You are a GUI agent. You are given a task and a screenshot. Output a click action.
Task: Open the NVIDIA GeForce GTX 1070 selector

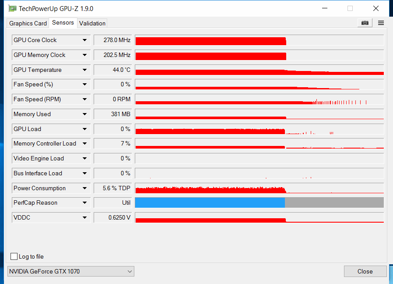71,271
